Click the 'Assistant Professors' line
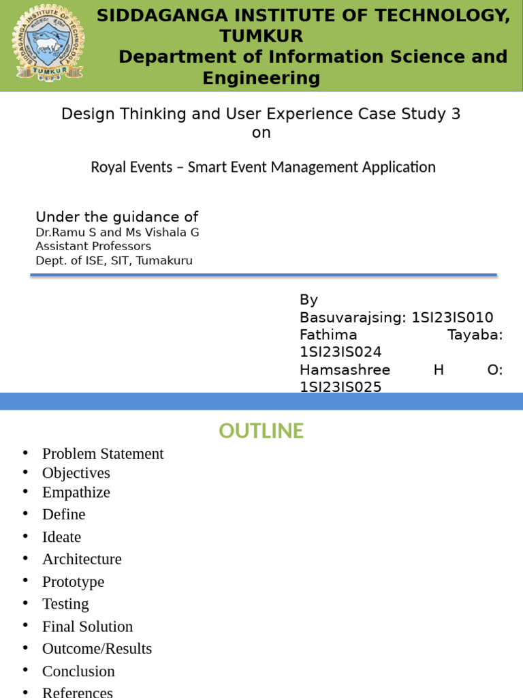 coord(93,246)
